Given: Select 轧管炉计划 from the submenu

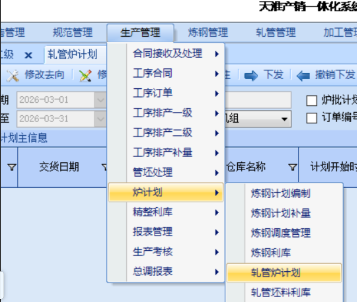Looking at the screenshot, I should coord(276,273).
